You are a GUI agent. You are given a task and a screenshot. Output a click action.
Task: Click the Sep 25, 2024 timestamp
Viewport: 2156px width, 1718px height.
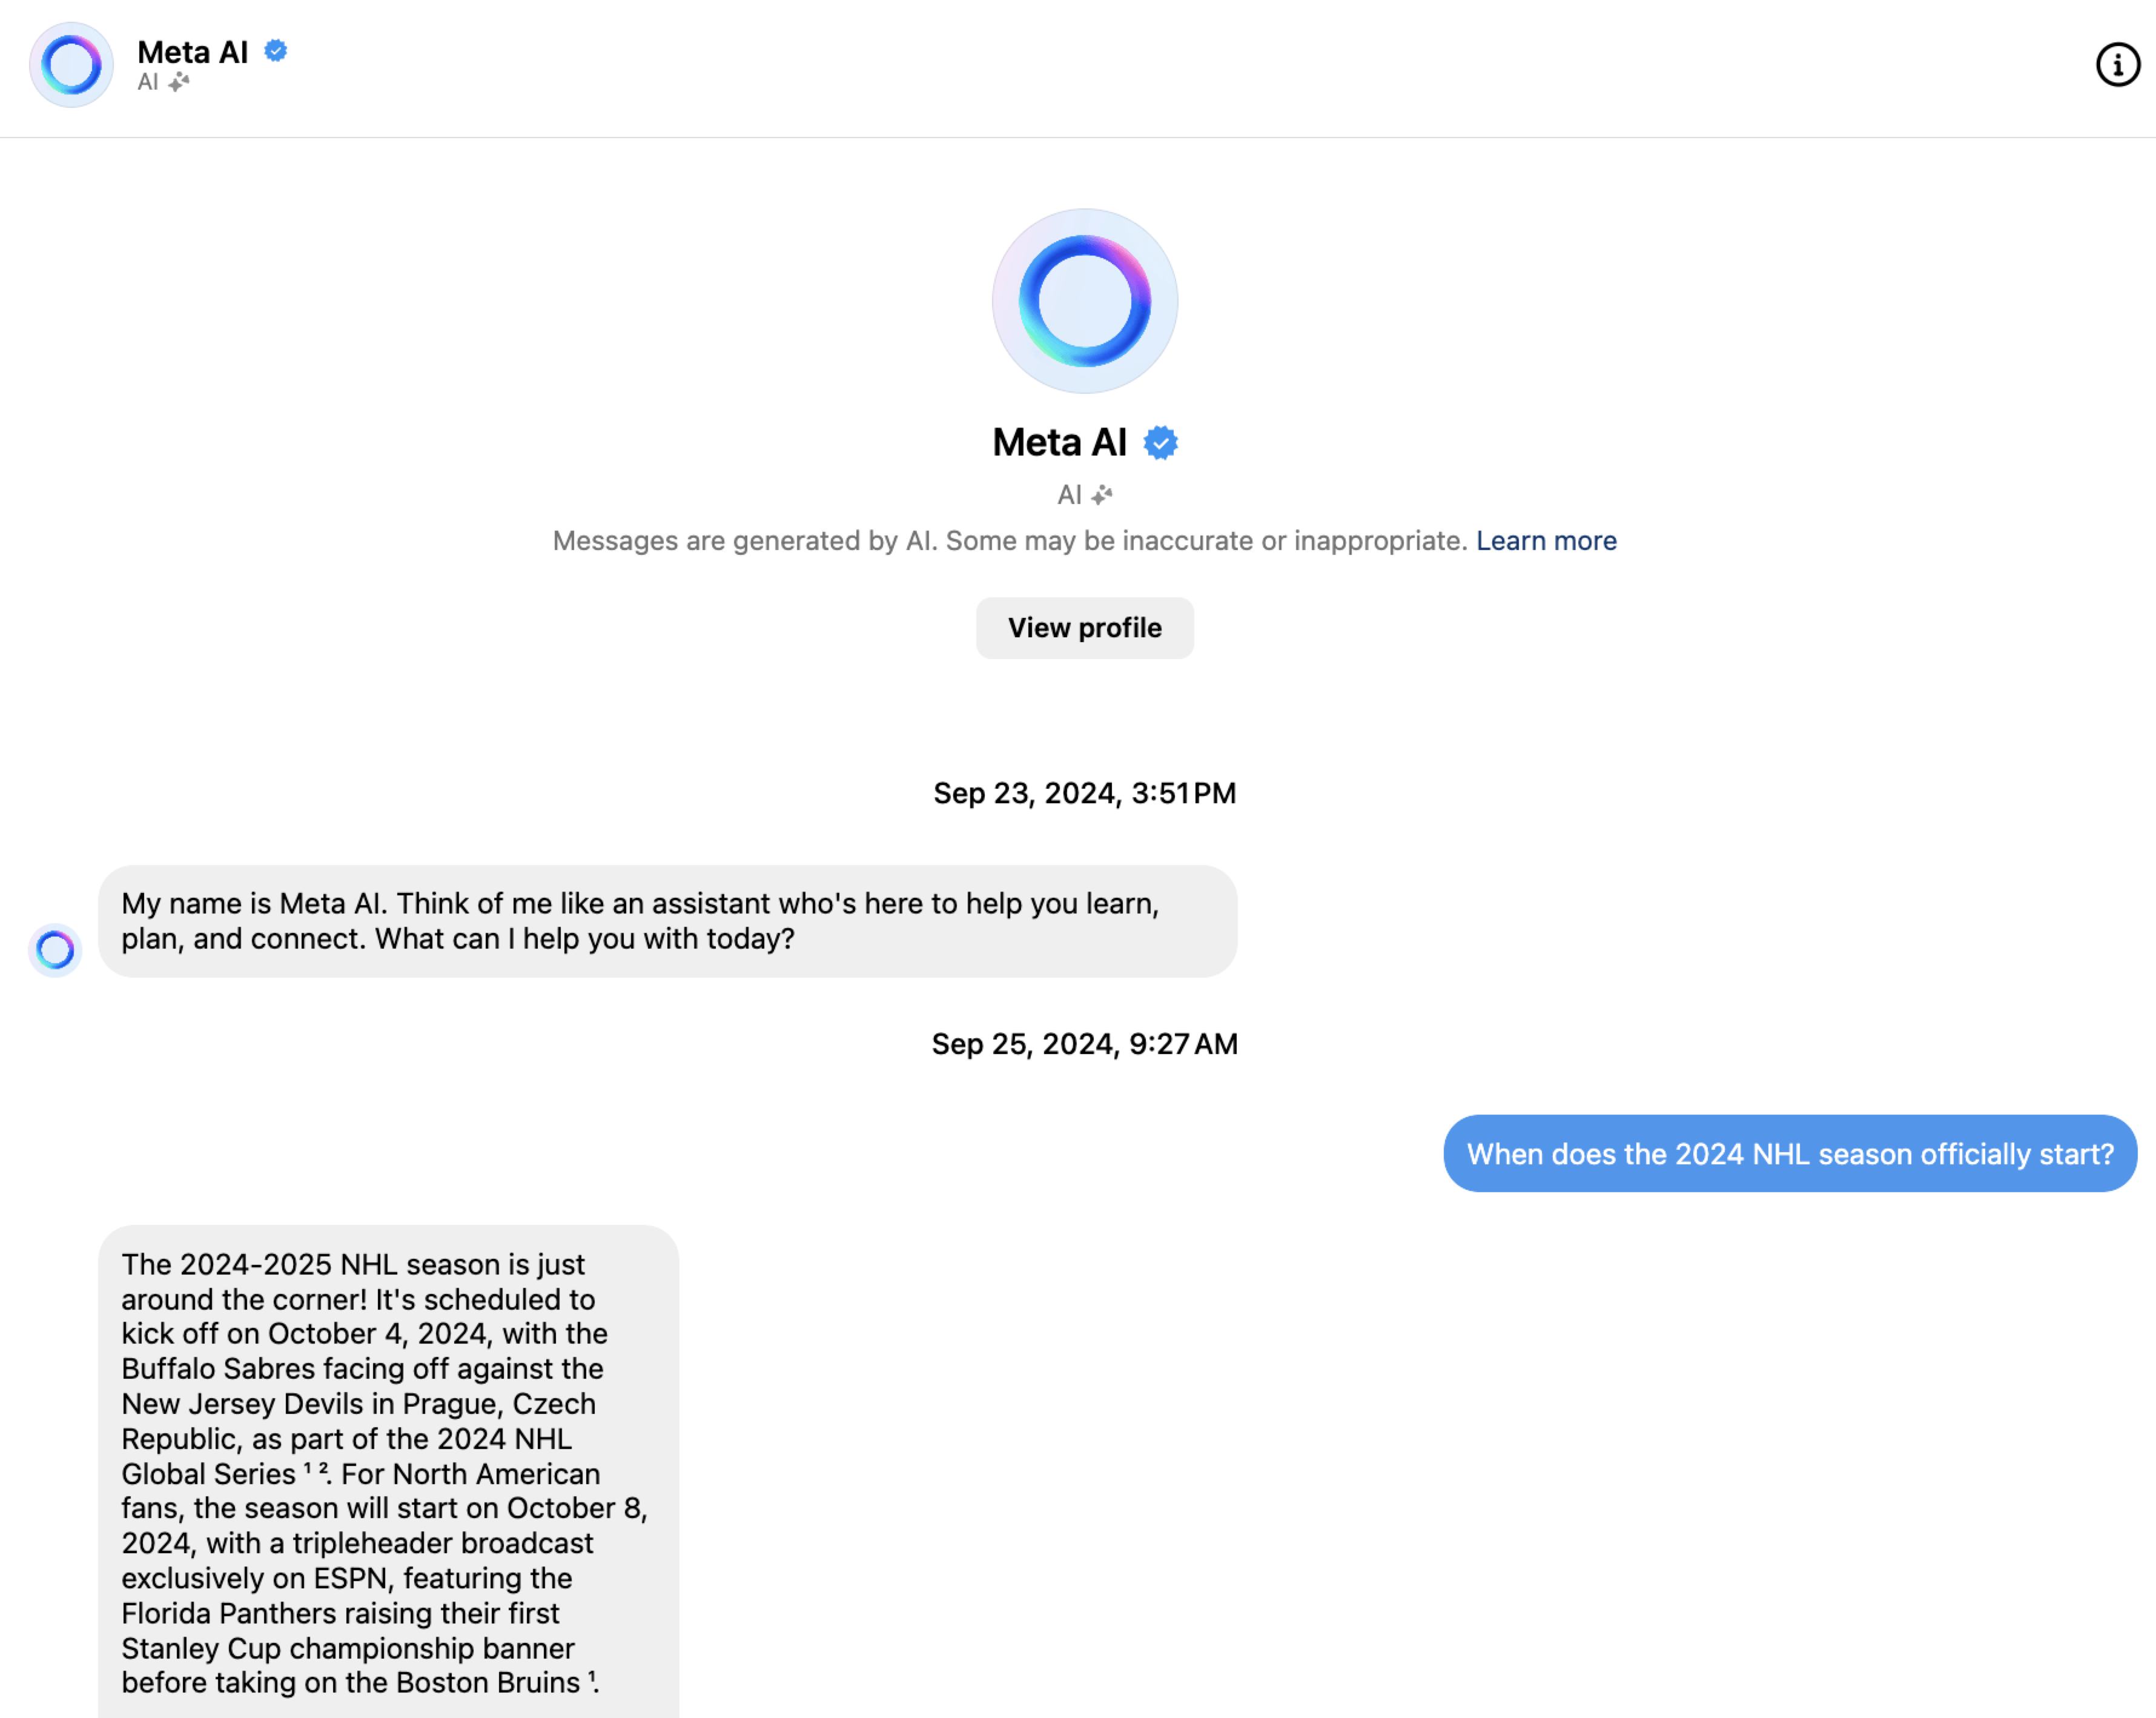(1084, 1044)
